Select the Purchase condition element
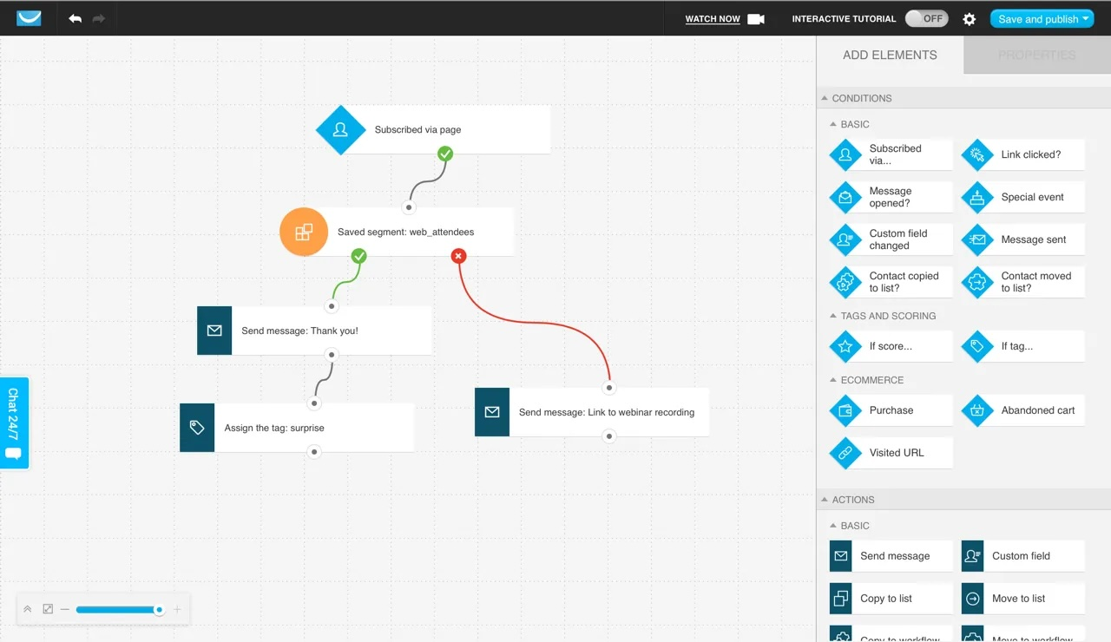Screen dimensions: 1111x642 pyautogui.click(x=891, y=410)
